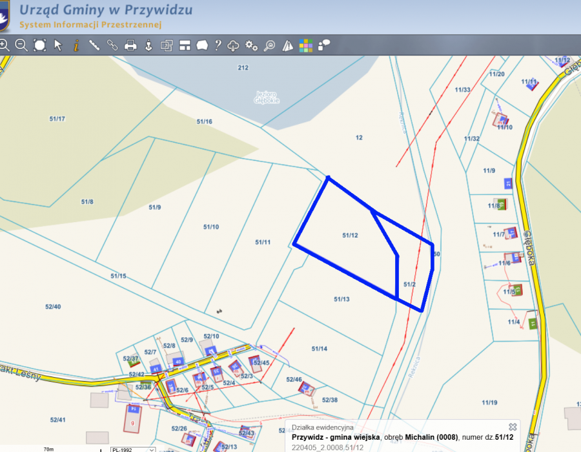
Task: Activate the arrow selection pointer tool
Action: pyautogui.click(x=57, y=45)
